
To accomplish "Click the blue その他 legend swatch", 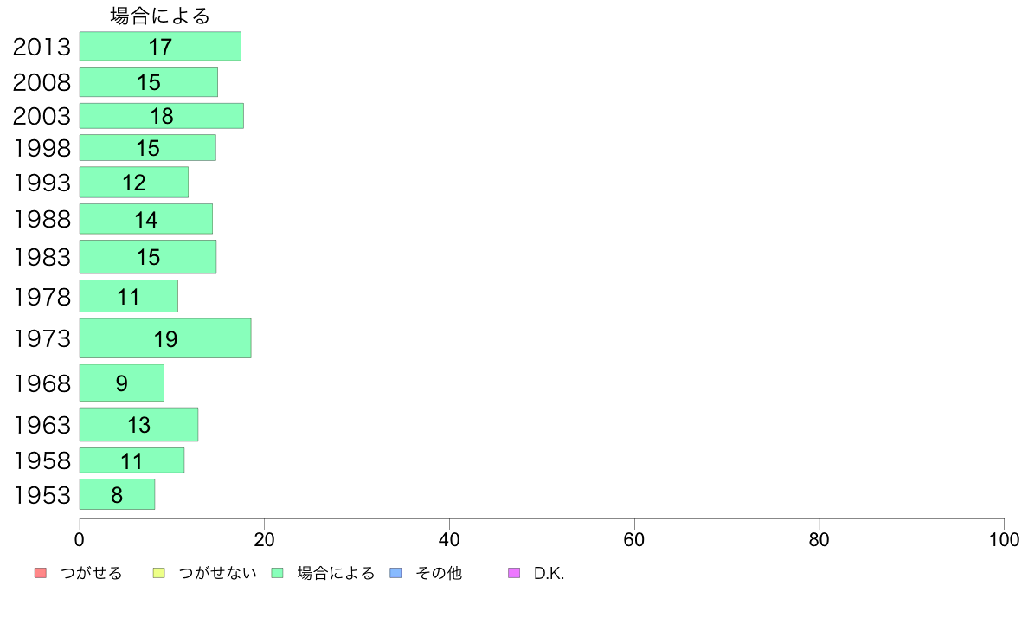I will coord(396,573).
